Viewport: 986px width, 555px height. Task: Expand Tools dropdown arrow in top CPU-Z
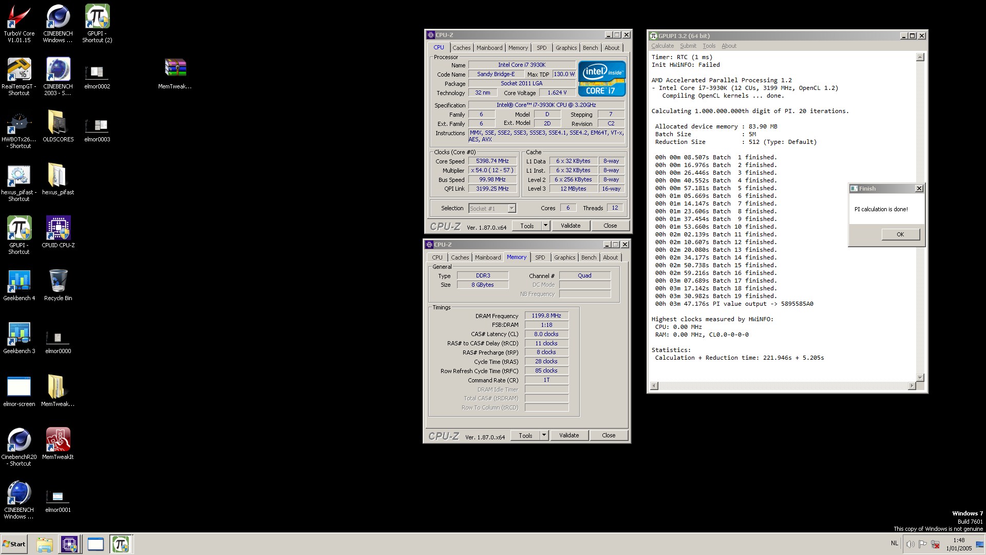coord(545,226)
